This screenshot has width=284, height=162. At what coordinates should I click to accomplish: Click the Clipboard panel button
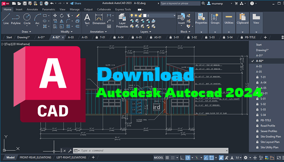243,19
